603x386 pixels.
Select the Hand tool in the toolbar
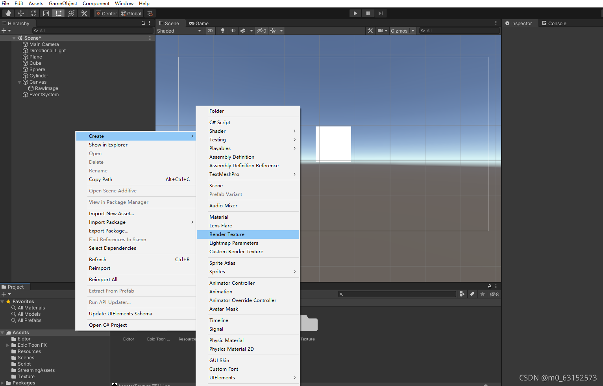click(x=8, y=13)
